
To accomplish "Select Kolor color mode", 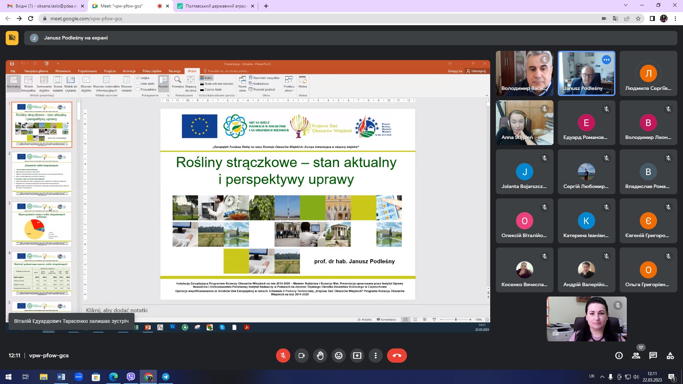I will [x=206, y=78].
